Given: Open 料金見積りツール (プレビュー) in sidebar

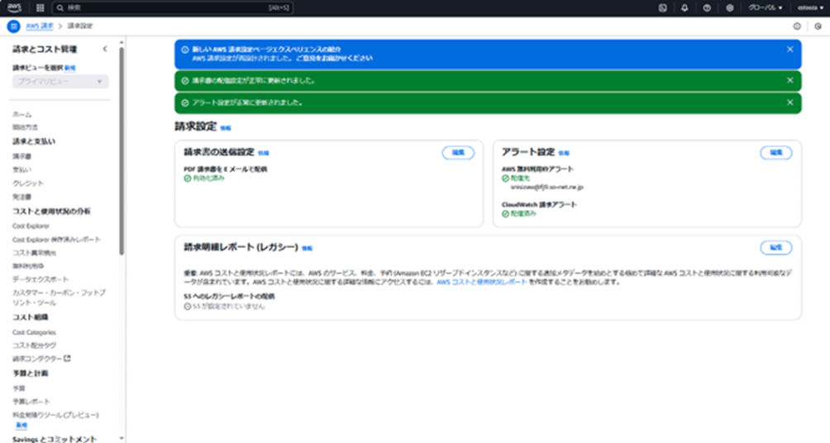Looking at the screenshot, I should tap(55, 415).
